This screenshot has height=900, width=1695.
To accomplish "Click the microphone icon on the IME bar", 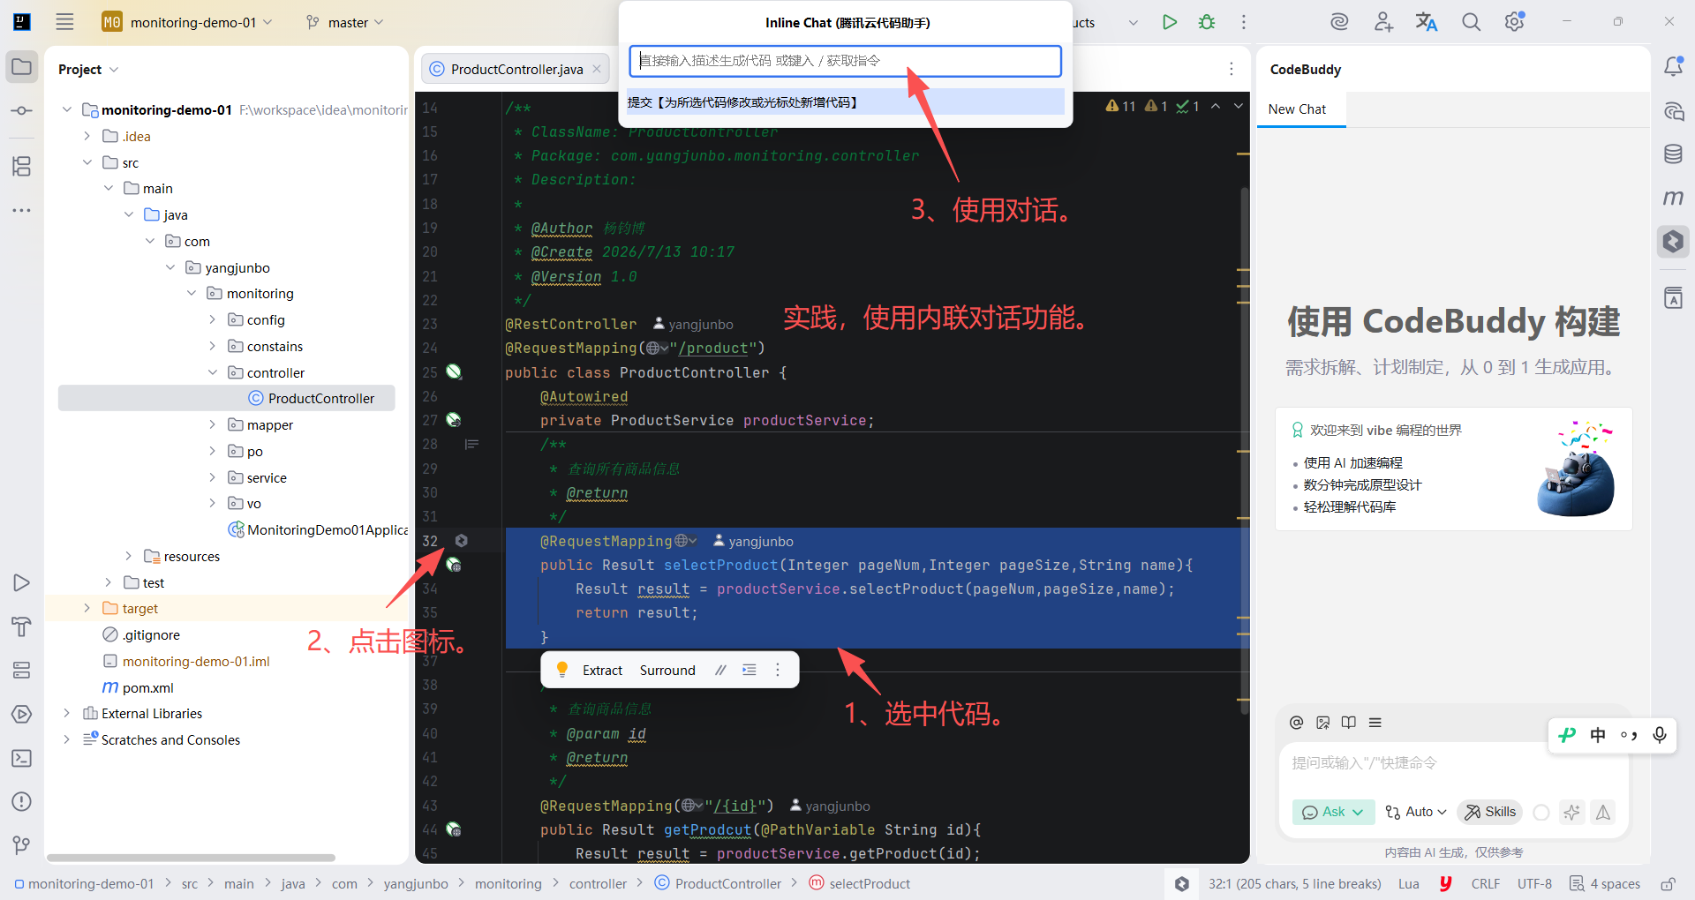I will 1660,735.
